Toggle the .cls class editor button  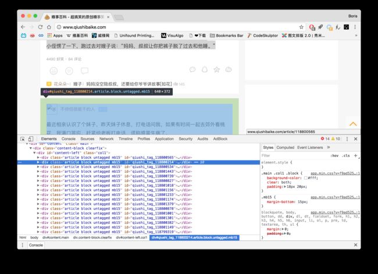point(345,156)
